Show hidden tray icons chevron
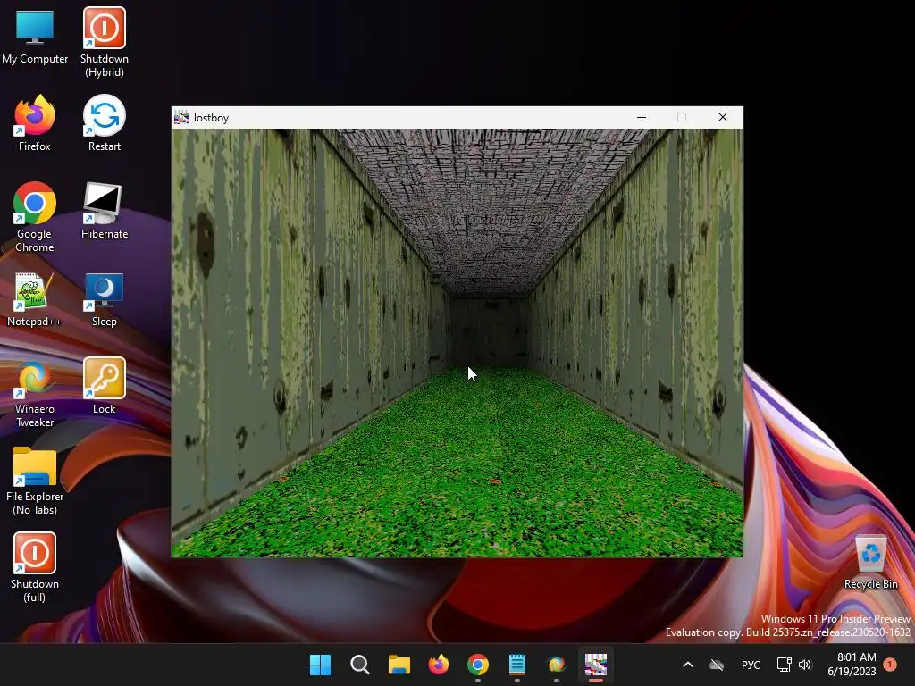915x686 pixels. 688,665
